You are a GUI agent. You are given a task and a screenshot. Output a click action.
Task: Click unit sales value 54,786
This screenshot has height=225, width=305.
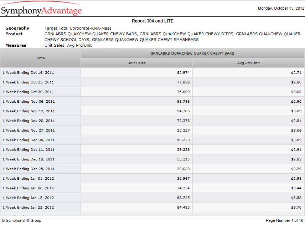click(183, 111)
